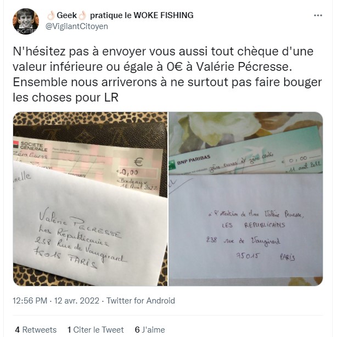View the "1 Citer le Tweet" quotes
The width and height of the screenshot is (348, 337).
pyautogui.click(x=96, y=330)
